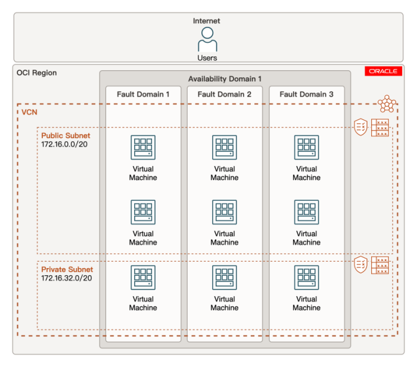This screenshot has height=367, width=417.
Task: Select the Private Subnet 172.16.32.0/20 CIDR text
Action: [x=67, y=278]
